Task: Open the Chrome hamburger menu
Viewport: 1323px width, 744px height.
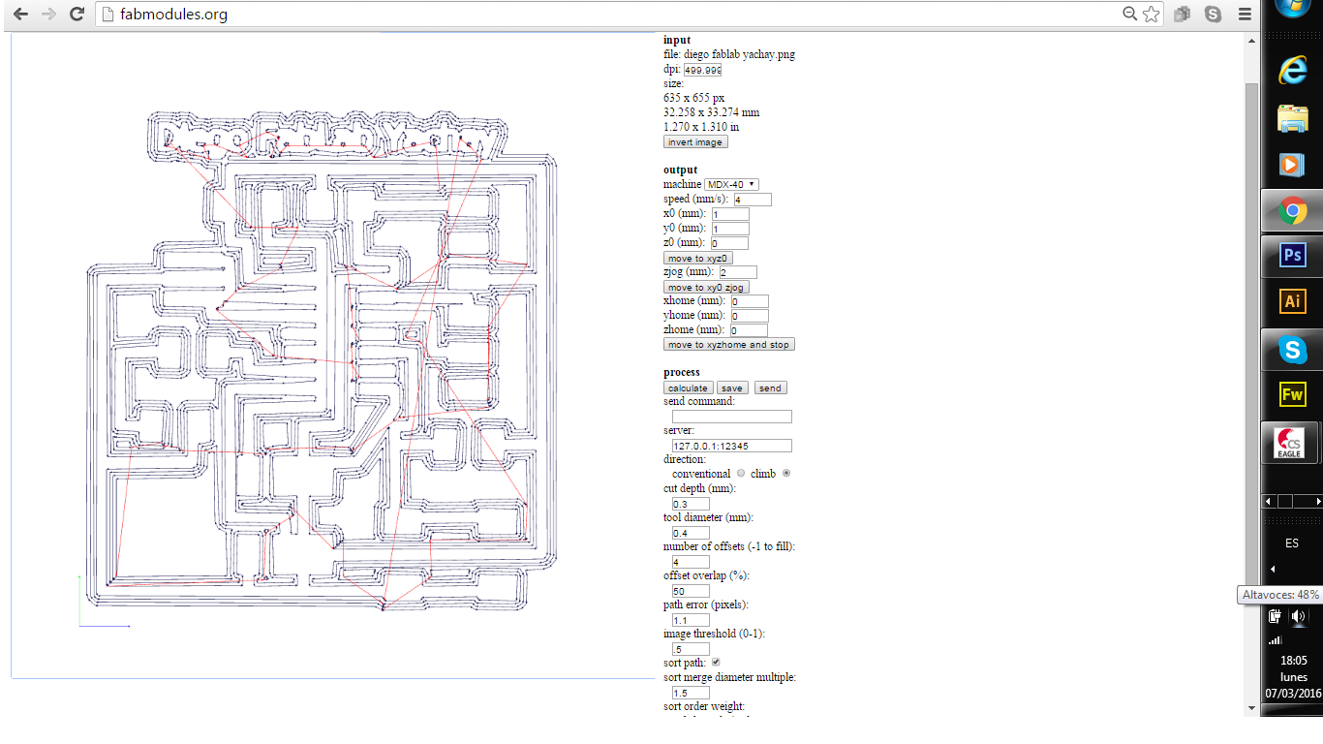Action: tap(1245, 15)
